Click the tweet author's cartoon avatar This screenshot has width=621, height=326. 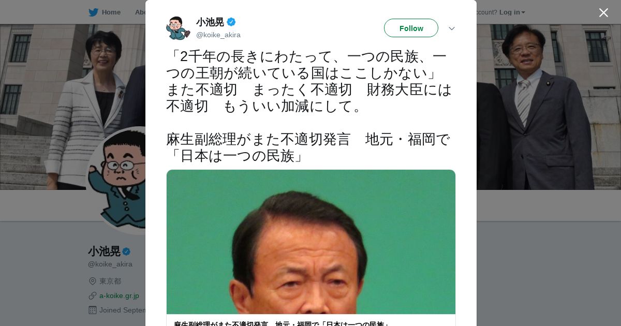click(178, 28)
